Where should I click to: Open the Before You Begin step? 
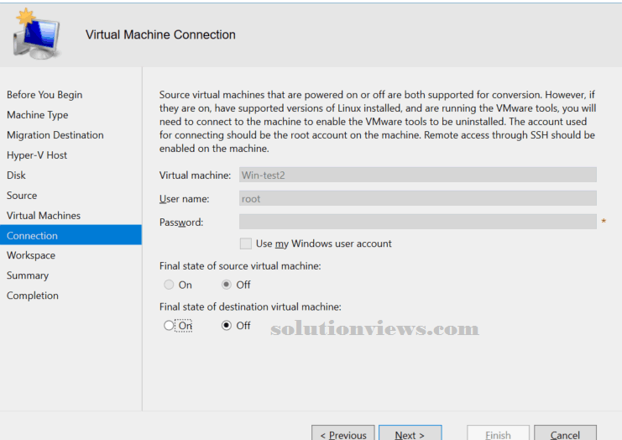click(x=44, y=95)
